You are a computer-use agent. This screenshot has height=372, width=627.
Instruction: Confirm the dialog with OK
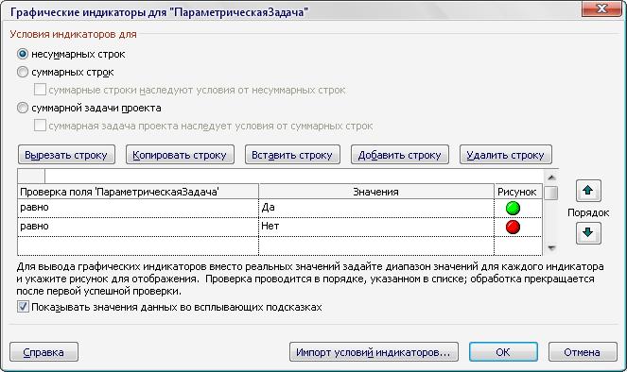click(503, 352)
